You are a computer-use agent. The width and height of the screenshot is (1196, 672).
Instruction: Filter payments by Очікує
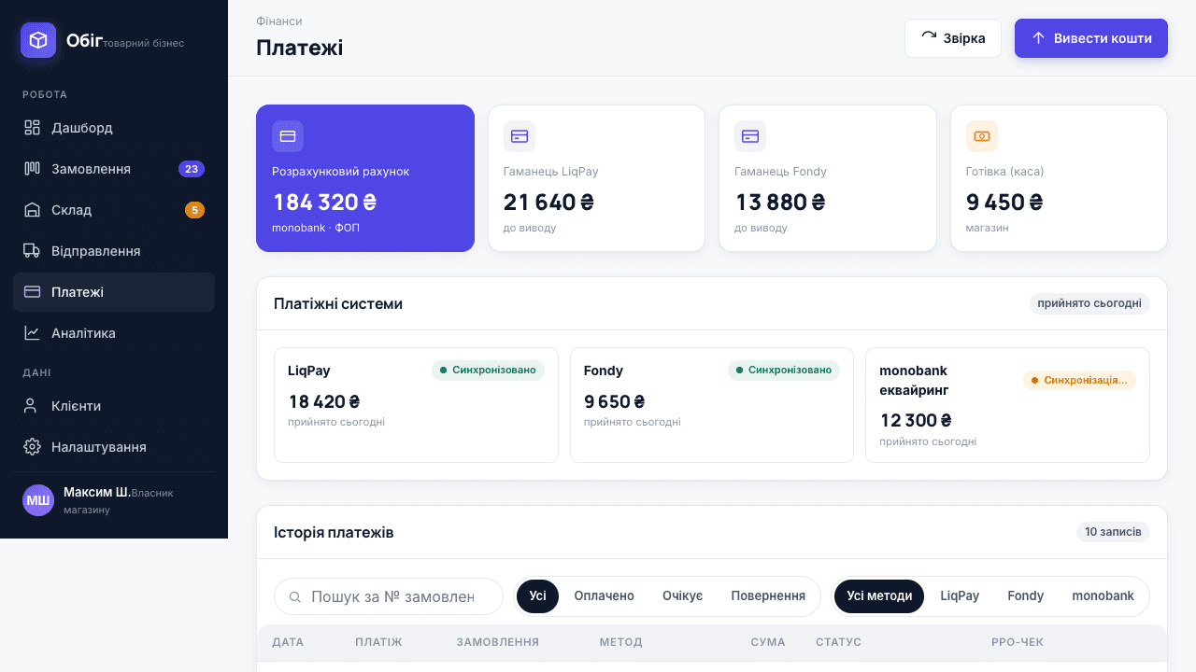coord(683,596)
